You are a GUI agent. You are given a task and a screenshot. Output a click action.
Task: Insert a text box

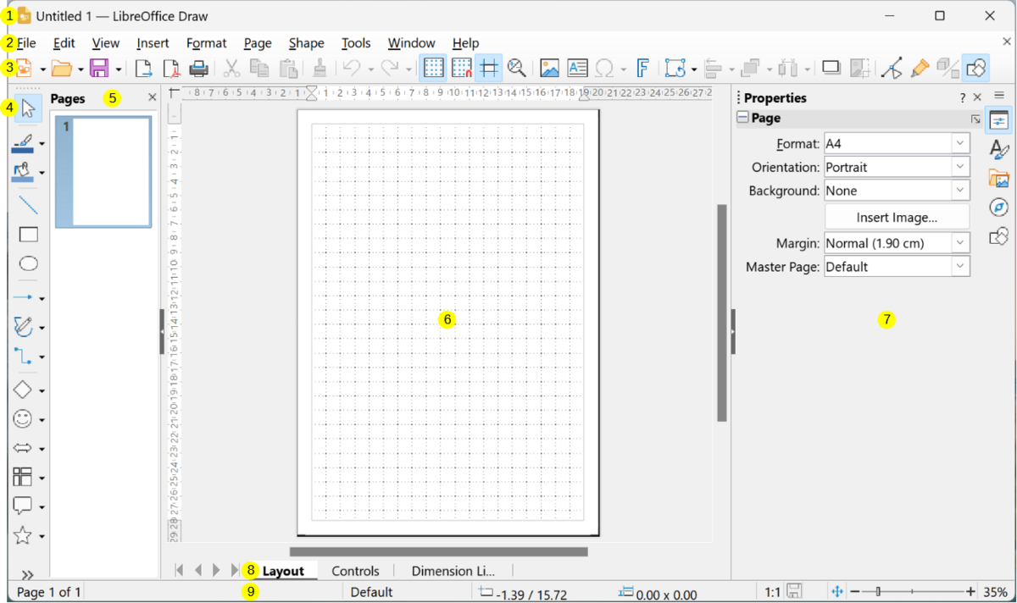point(577,68)
